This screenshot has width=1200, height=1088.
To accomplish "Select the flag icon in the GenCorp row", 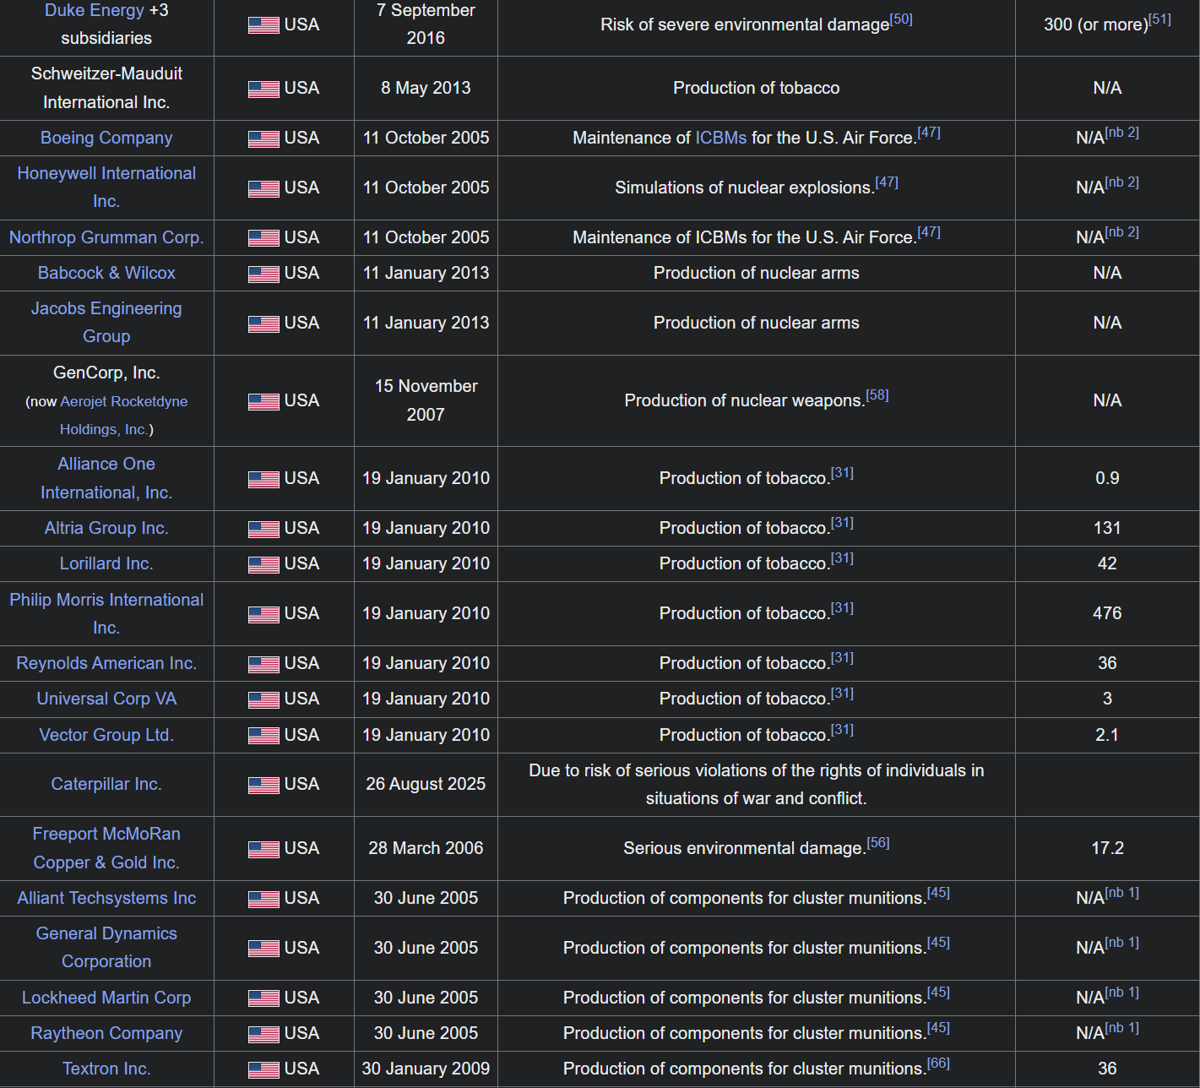I will [263, 401].
